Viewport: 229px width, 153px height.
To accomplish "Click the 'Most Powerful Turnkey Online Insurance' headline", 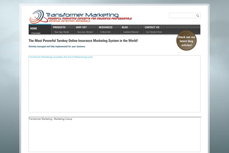I will point(83,41).
